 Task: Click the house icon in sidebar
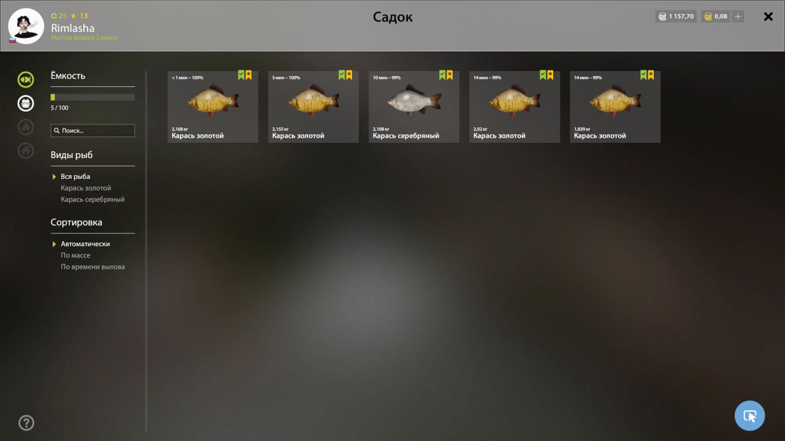[26, 150]
